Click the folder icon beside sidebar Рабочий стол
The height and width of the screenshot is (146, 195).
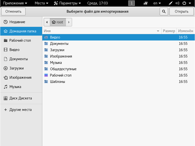(6, 40)
